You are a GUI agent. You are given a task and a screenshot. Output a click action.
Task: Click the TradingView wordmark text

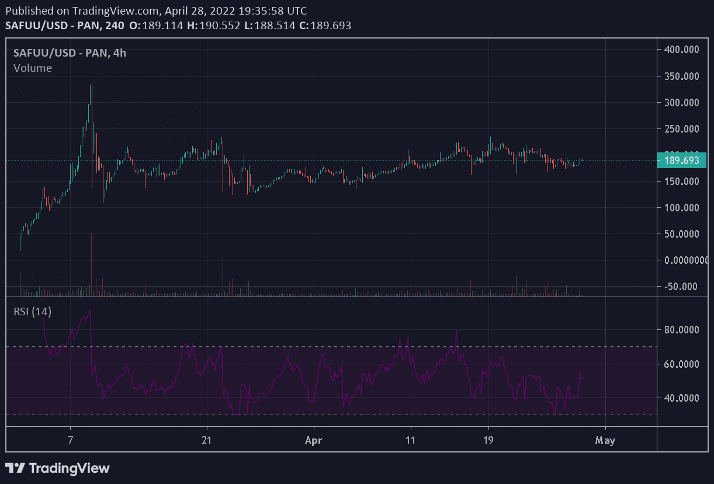point(69,468)
